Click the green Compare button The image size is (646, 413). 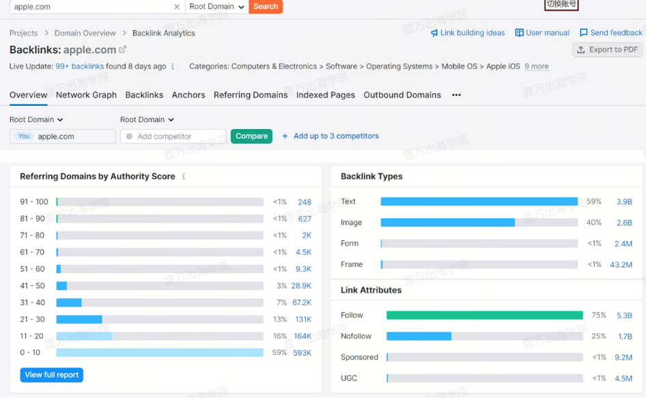(x=251, y=136)
